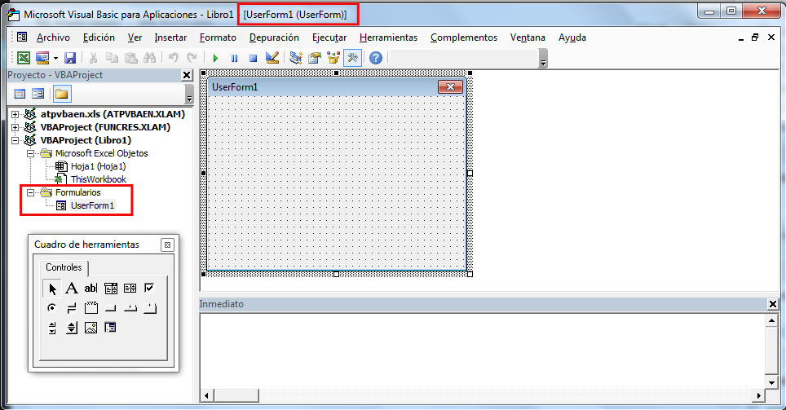
Task: Click the Break pause icon
Action: [234, 58]
